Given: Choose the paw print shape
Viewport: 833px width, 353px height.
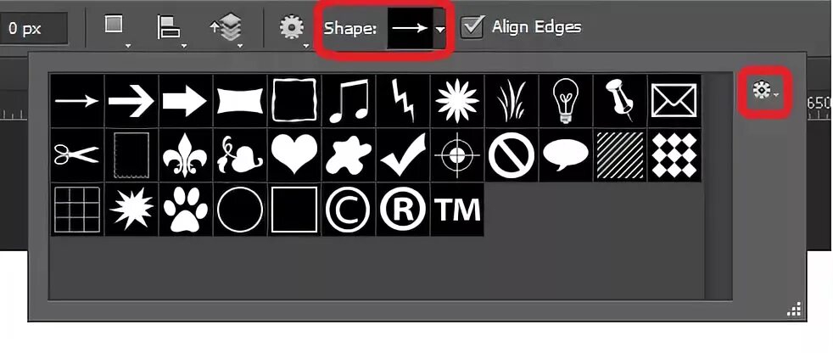Looking at the screenshot, I should 186,209.
